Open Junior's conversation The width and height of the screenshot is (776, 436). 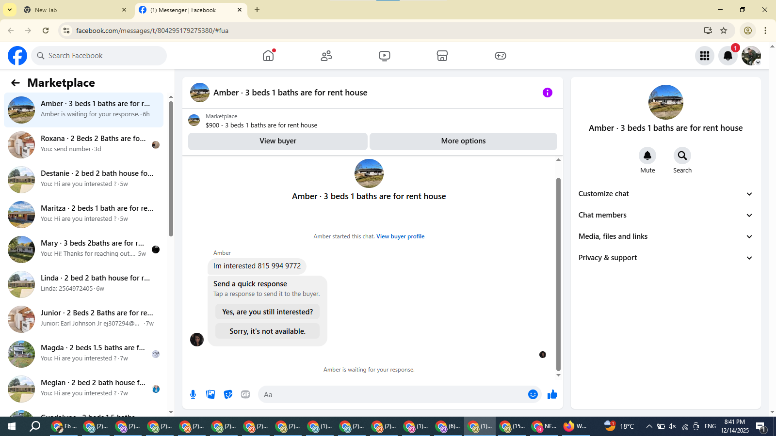tap(83, 319)
